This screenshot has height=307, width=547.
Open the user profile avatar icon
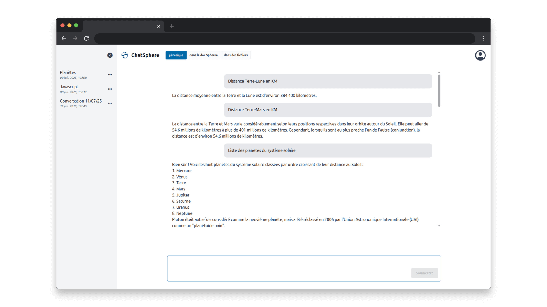pos(480,55)
